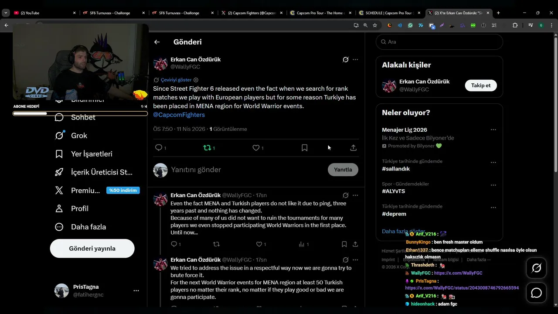Open more options for #ALYvTS trend

(493, 185)
